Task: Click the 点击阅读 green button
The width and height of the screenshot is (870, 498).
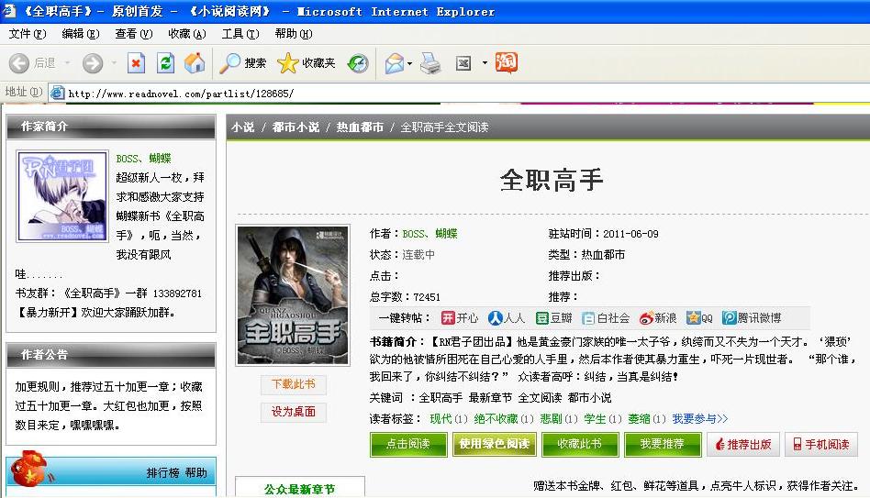Action: (408, 444)
